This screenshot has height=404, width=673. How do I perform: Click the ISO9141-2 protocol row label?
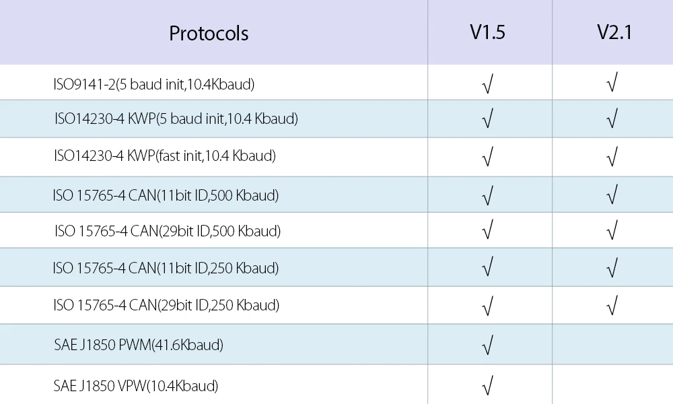tap(153, 84)
